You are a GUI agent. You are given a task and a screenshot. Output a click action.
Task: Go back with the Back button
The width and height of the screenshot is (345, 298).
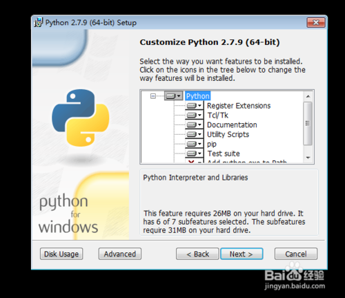[197, 254]
